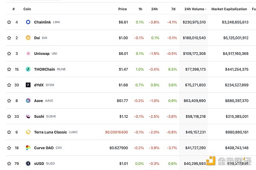Click the 1h column header
256x170 pixels.
click(140, 9)
